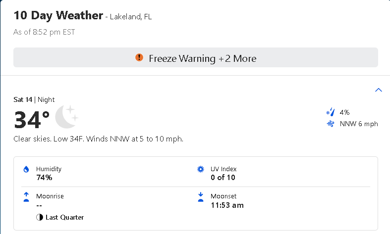Click the humidity droplet icon

click(27, 169)
